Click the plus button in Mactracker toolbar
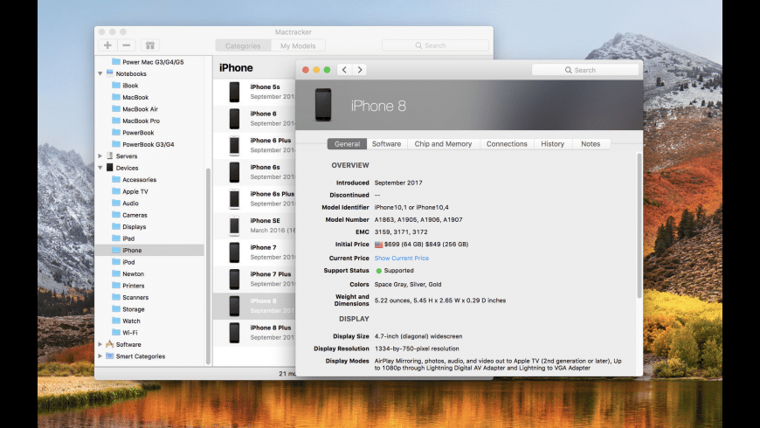Viewport: 760px width, 428px height. click(107, 45)
